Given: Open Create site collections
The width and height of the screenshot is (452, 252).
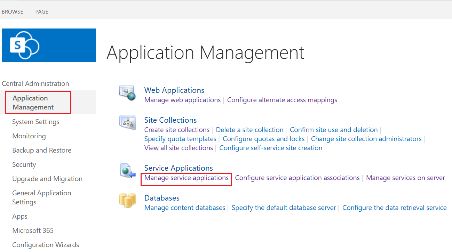Looking at the screenshot, I should point(176,130).
